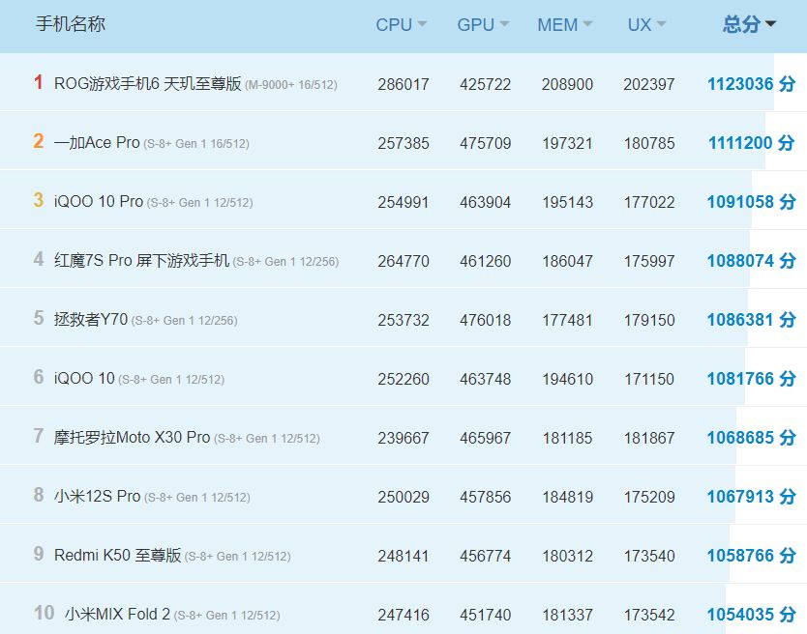Open 一加Ace Pro phone entry
This screenshot has width=807, height=634.
[97, 143]
